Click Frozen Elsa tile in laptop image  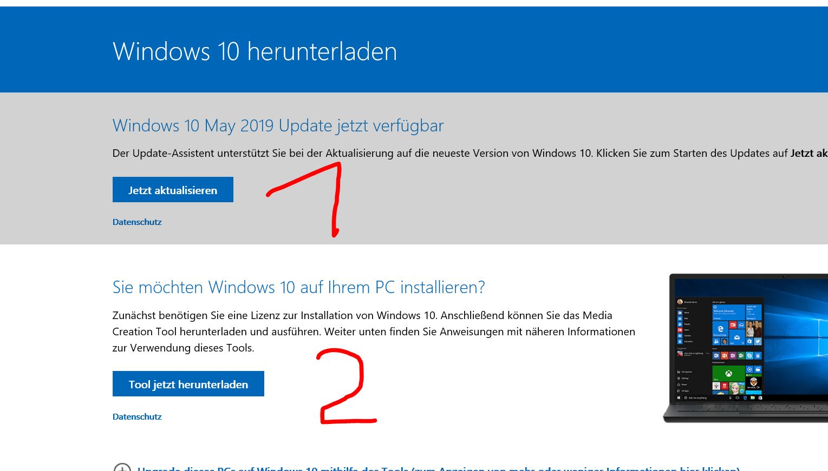[737, 388]
